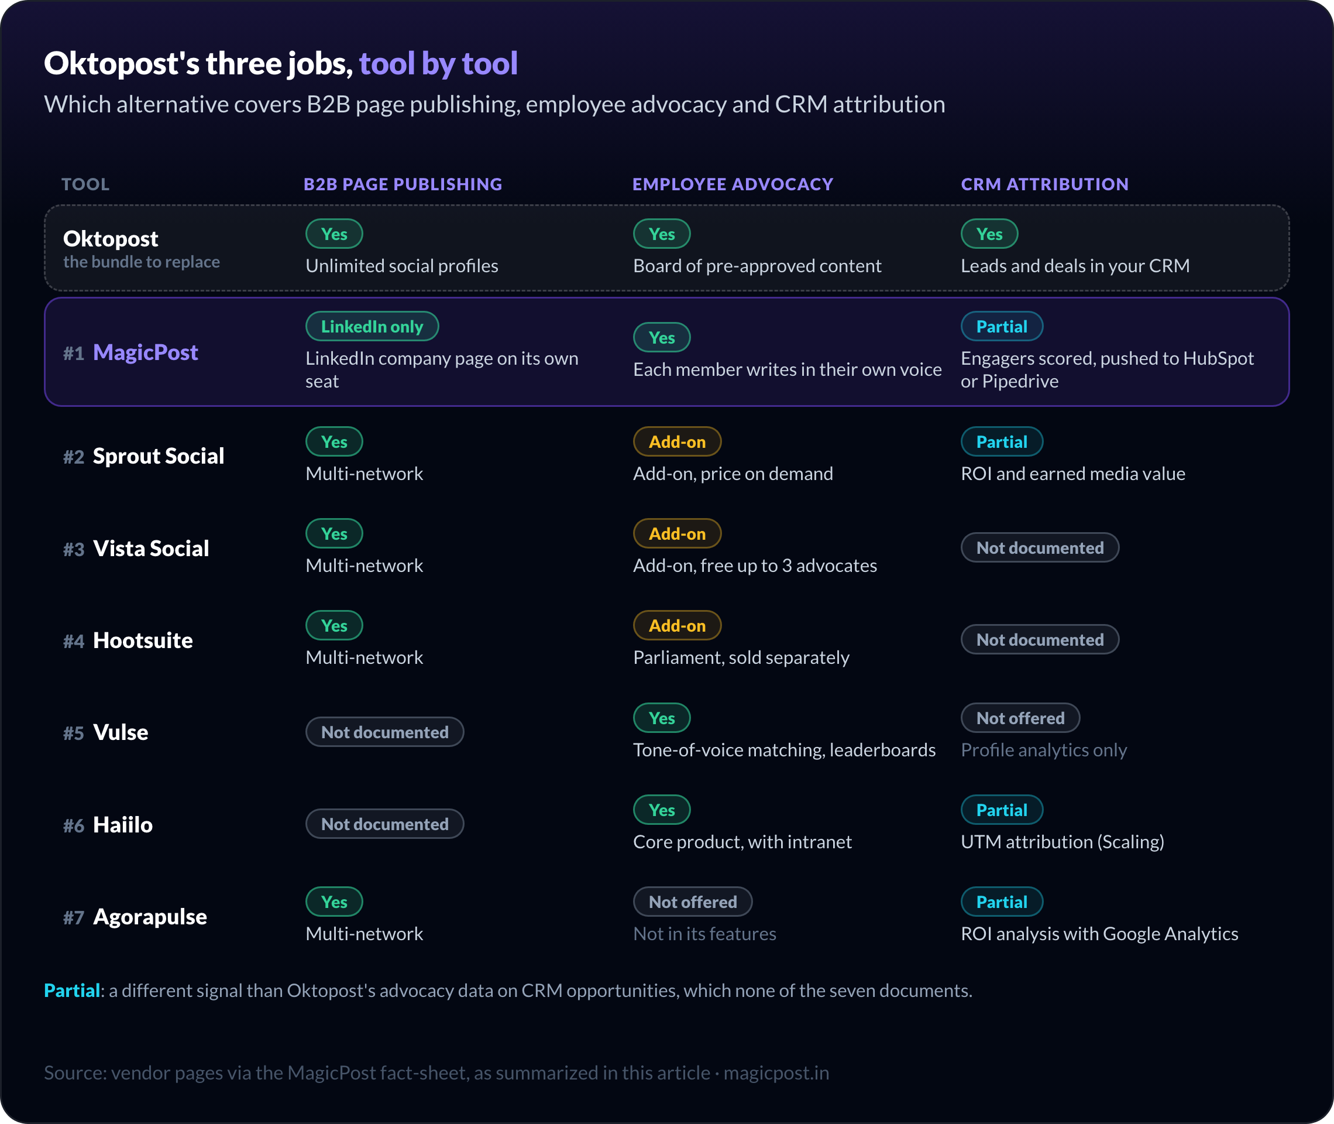This screenshot has height=1124, width=1334.
Task: Click the Vulse tool name
Action: (x=121, y=732)
